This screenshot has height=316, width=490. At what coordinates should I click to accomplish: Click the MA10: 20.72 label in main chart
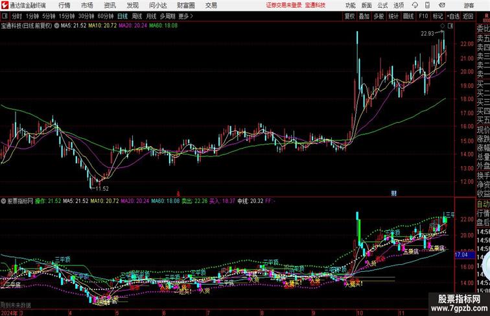[x=102, y=26]
